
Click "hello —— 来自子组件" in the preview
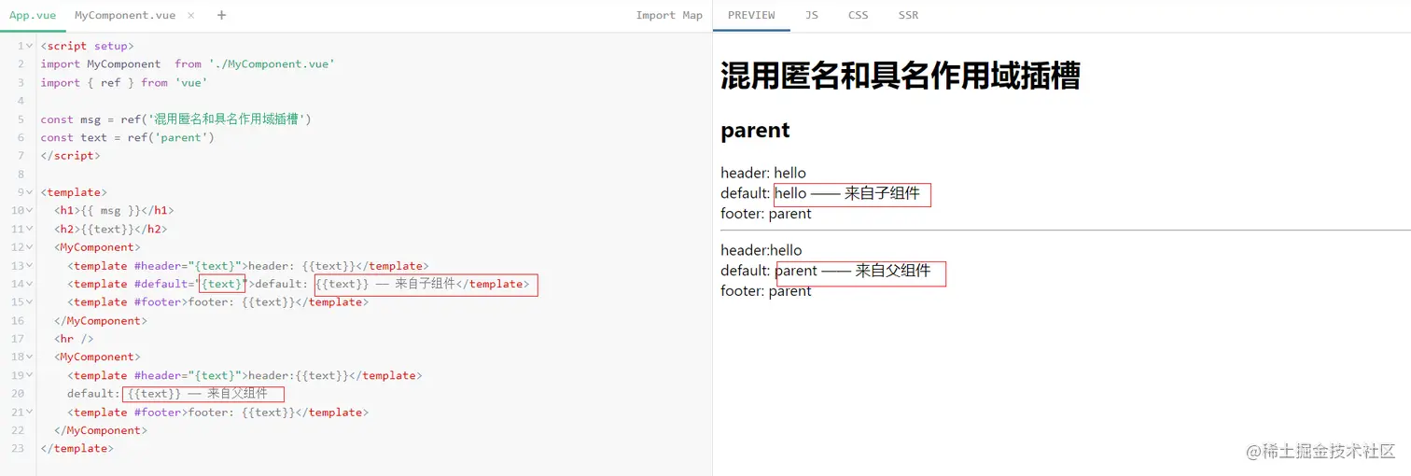coord(847,193)
